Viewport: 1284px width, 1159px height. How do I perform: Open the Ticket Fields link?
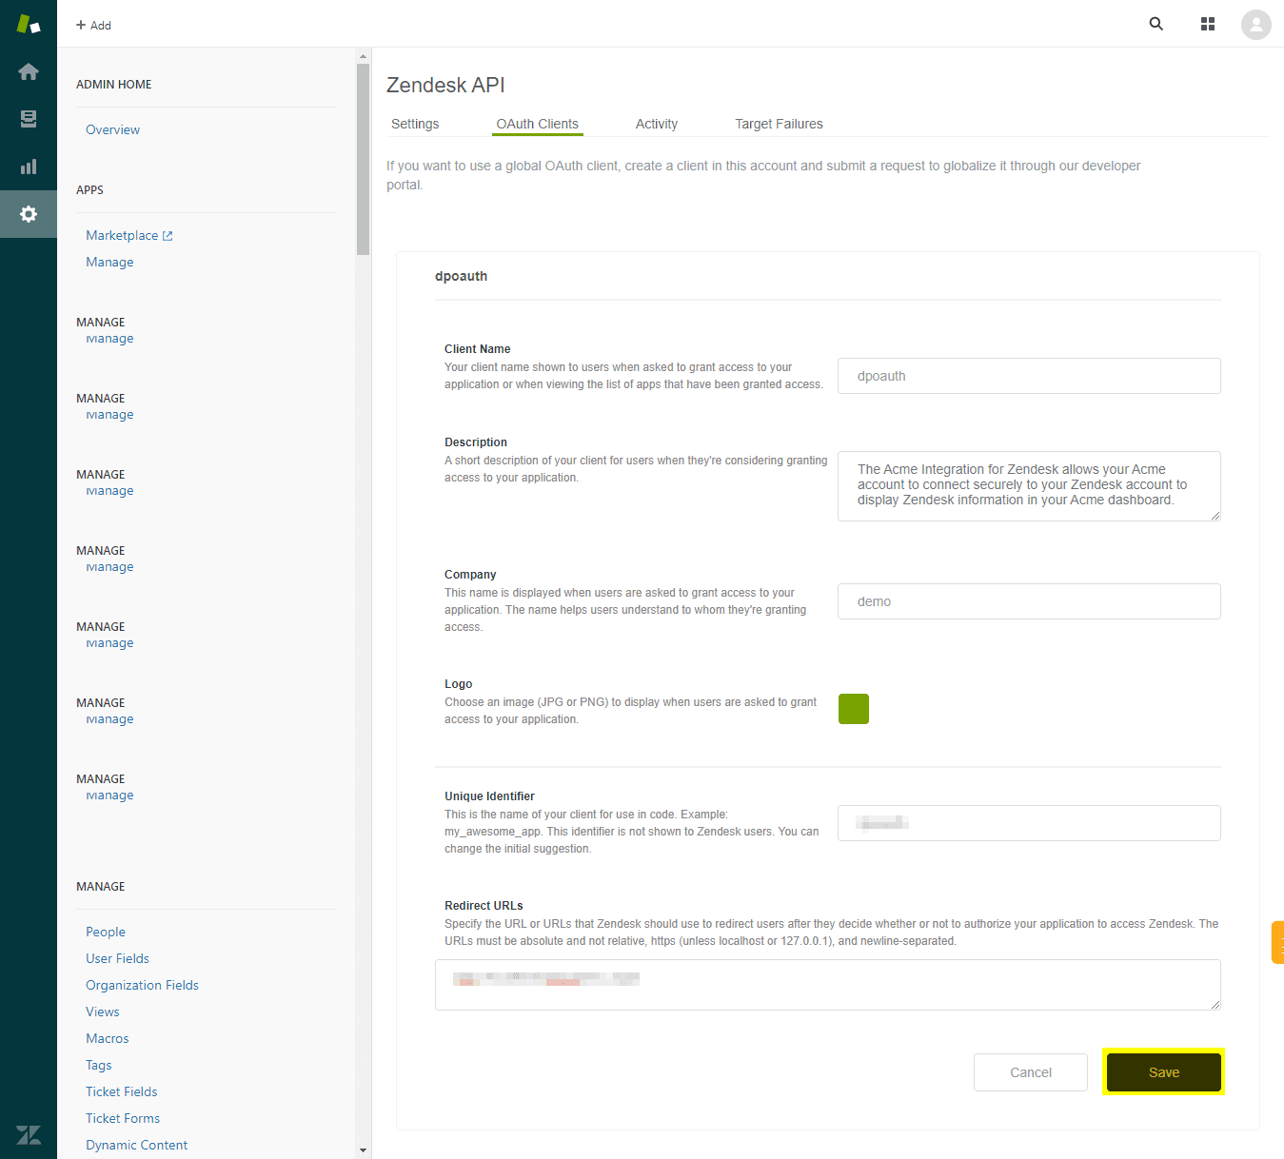(122, 1091)
